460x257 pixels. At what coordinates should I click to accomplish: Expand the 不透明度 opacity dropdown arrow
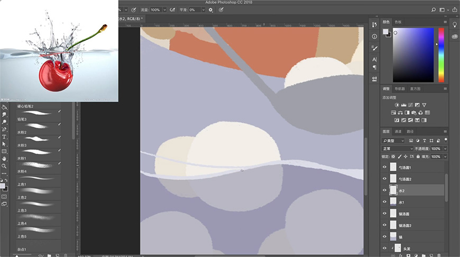click(445, 149)
